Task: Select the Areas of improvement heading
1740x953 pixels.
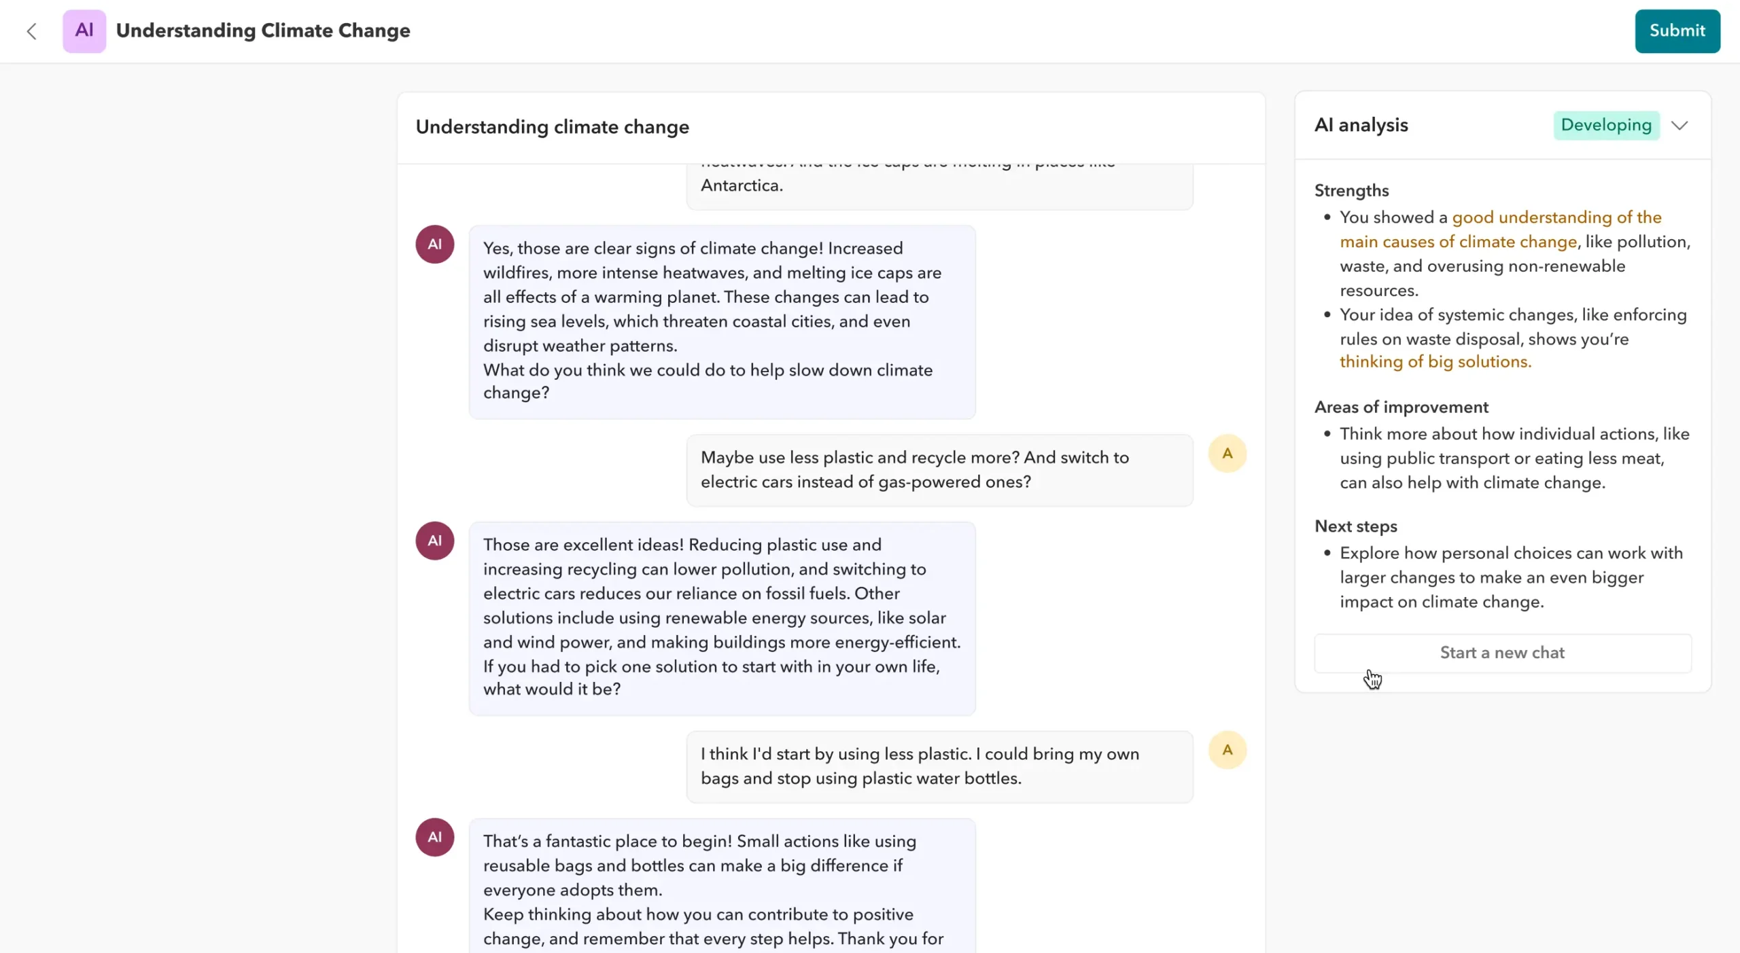Action: (x=1401, y=406)
